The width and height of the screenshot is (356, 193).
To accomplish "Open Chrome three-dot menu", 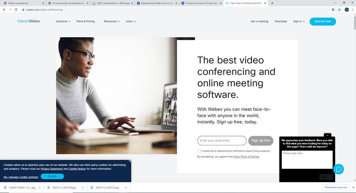I will point(353,10).
